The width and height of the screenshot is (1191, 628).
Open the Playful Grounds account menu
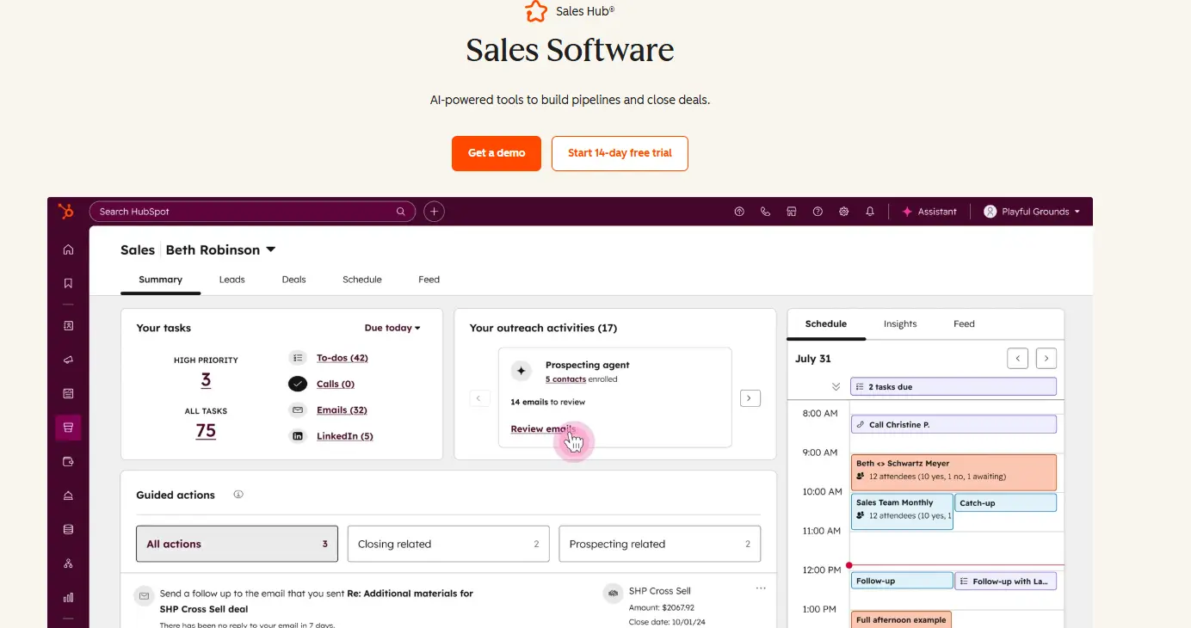pyautogui.click(x=1032, y=212)
